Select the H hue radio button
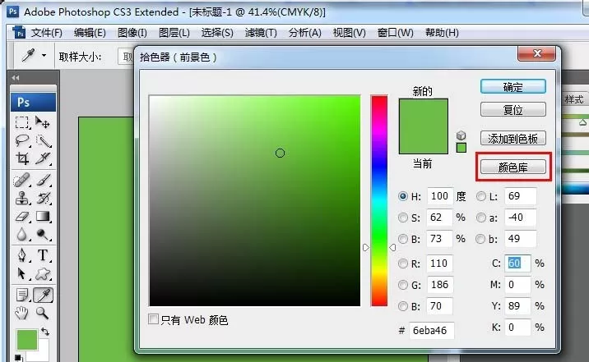 point(403,196)
